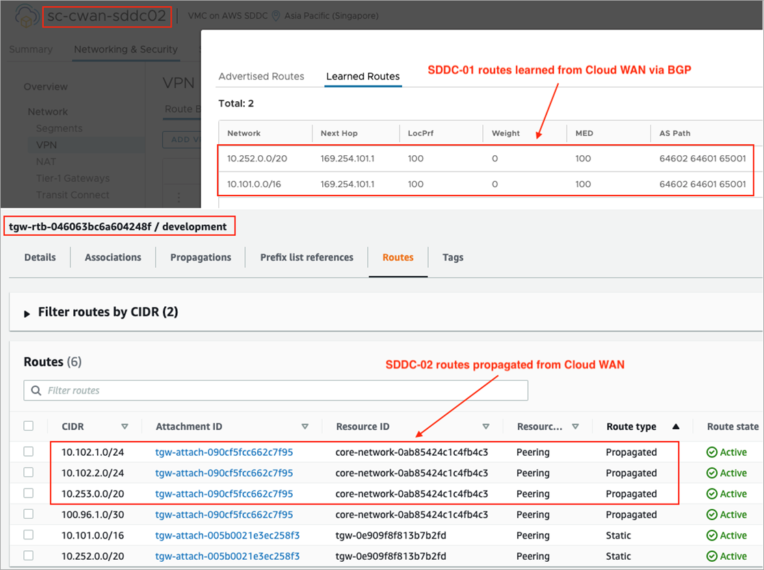The image size is (764, 570).
Task: Open the Attachment ID column filter dropdown
Action: pos(306,426)
